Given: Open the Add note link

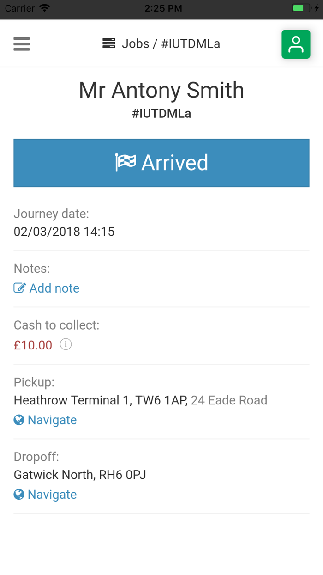Looking at the screenshot, I should tap(54, 288).
